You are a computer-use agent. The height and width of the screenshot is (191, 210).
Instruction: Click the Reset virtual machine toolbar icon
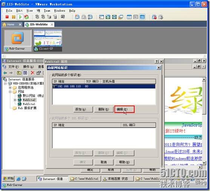[x=26, y=17]
